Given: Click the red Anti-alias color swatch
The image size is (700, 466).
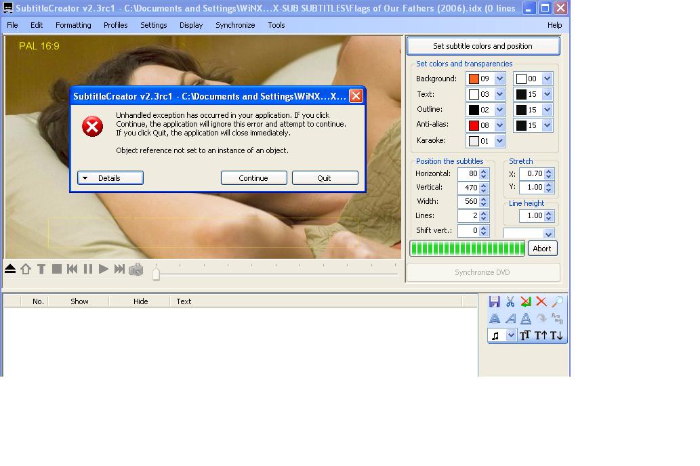Looking at the screenshot, I should pyautogui.click(x=474, y=125).
